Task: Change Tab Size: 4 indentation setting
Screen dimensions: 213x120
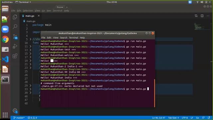Action: click(173, 118)
